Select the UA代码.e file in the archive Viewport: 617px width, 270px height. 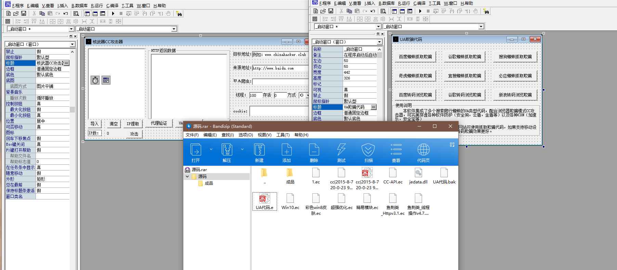point(264,201)
